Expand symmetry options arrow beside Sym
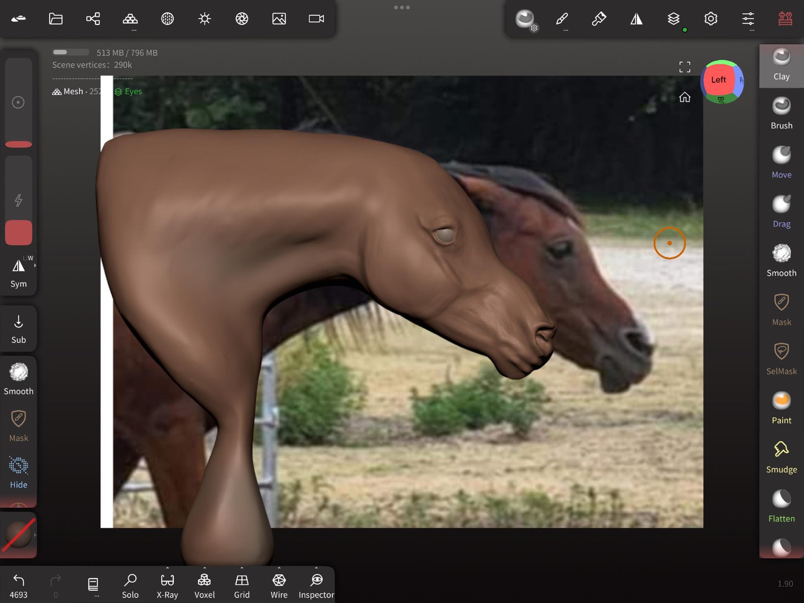 35,266
